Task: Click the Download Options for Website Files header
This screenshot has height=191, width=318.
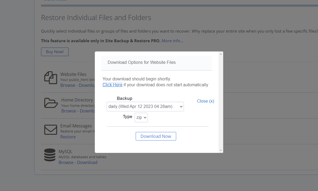Action: click(x=157, y=63)
